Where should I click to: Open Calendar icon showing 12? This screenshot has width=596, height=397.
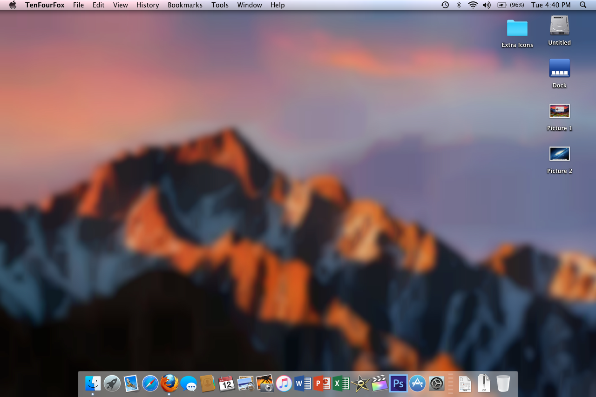coord(227,384)
